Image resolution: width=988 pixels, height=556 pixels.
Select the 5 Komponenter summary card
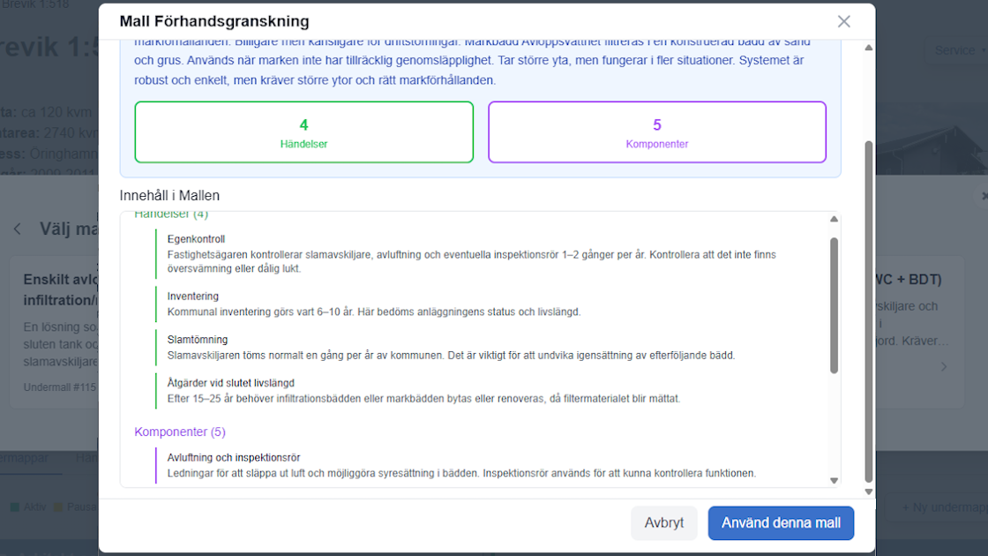(x=656, y=131)
